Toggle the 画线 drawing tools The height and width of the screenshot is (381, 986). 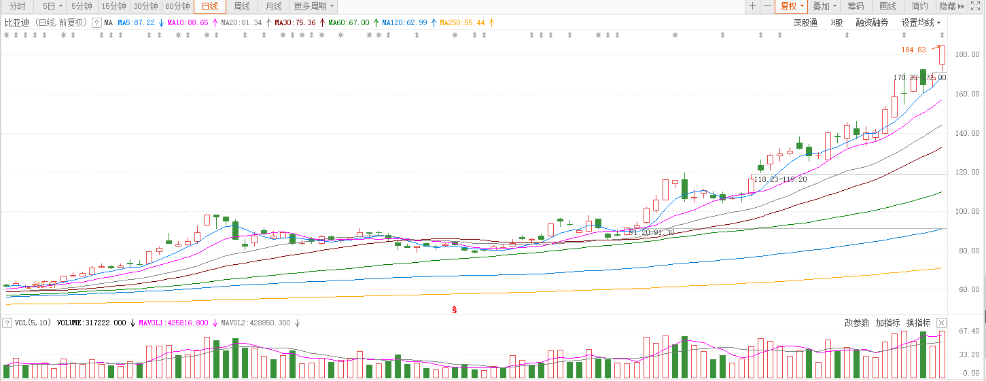click(887, 6)
